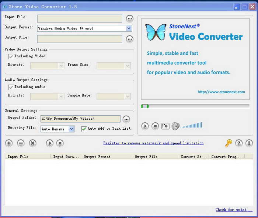Screen dimensions: 258x218
Task: Open the stonenext.com website link
Action: (221, 92)
